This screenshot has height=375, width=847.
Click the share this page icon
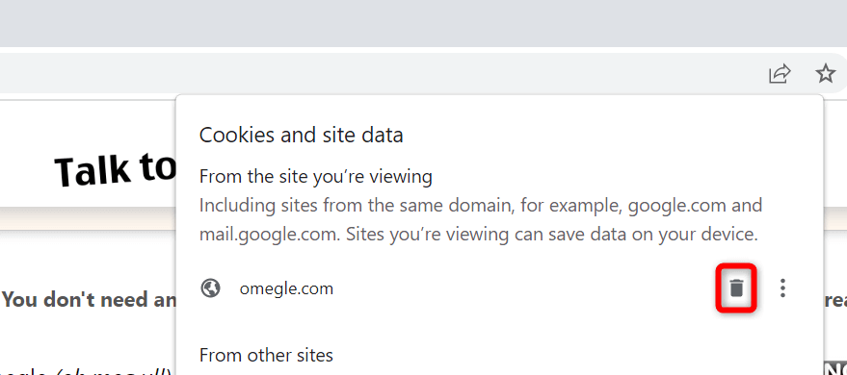[x=780, y=73]
